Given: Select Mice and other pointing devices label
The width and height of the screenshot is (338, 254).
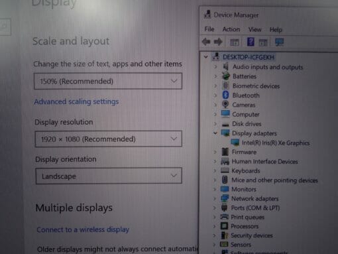Looking at the screenshot, I should [x=274, y=180].
